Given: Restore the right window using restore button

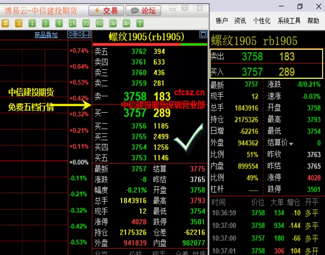Looking at the screenshot, I should [x=300, y=6].
